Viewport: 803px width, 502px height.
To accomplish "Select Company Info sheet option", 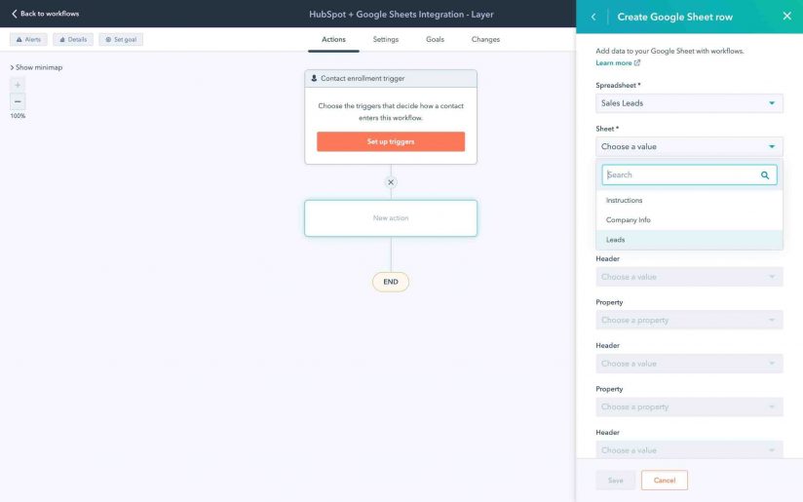I will [x=628, y=220].
